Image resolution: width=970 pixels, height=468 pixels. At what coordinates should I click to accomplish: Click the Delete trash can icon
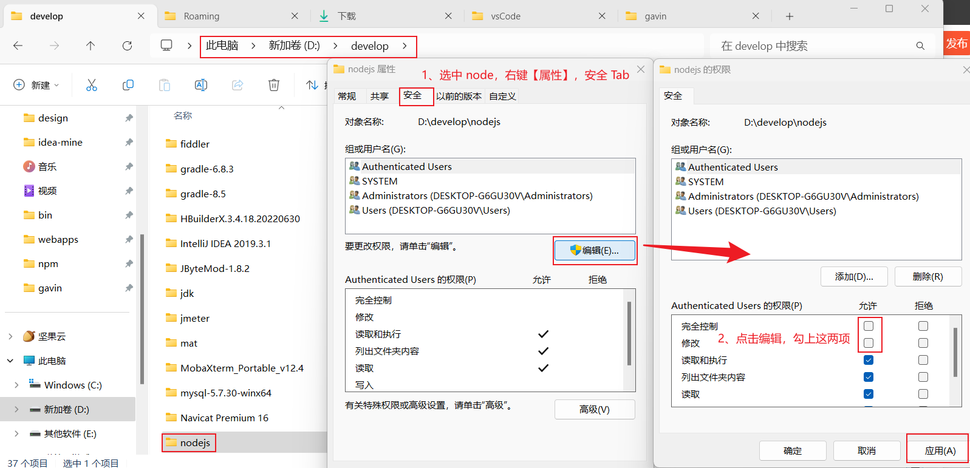pos(274,85)
